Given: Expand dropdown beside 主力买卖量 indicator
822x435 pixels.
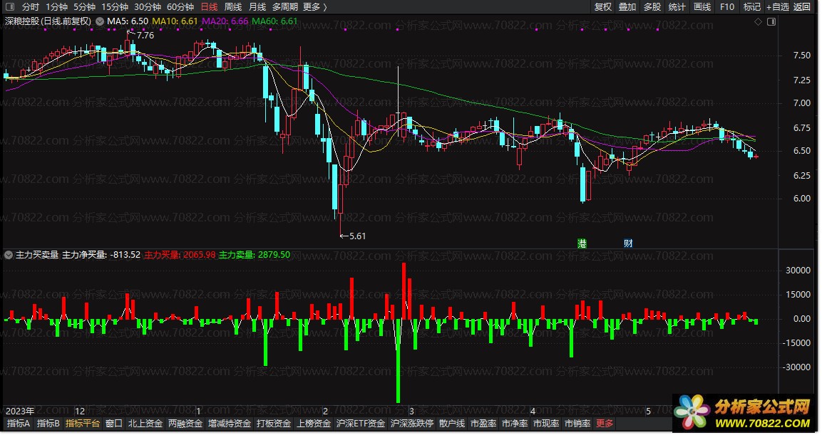Looking at the screenshot, I should tap(9, 255).
